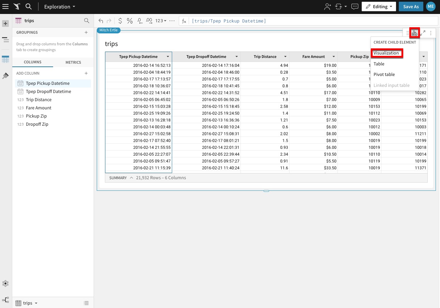Click the Sigma bird logo
The width and height of the screenshot is (440, 308).
(17, 6)
